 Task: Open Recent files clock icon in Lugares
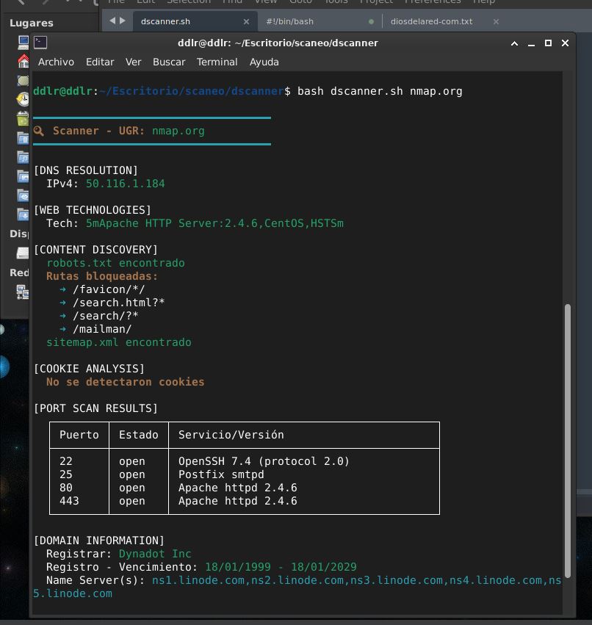(23, 99)
